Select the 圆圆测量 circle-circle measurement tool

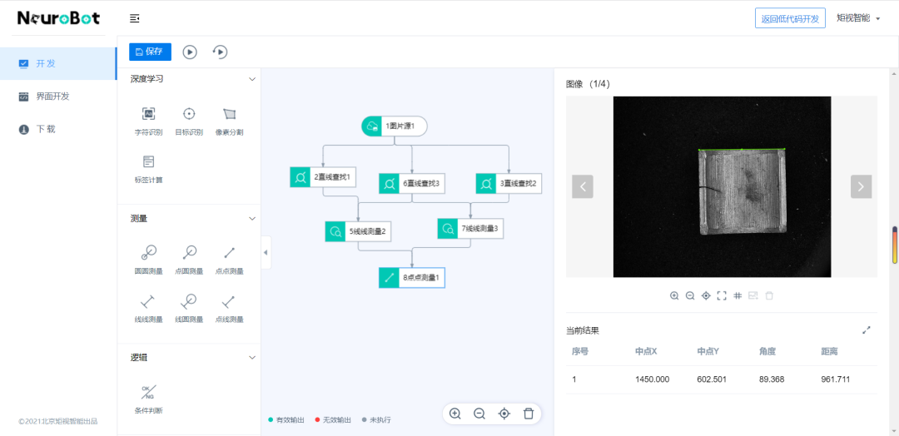click(x=148, y=259)
